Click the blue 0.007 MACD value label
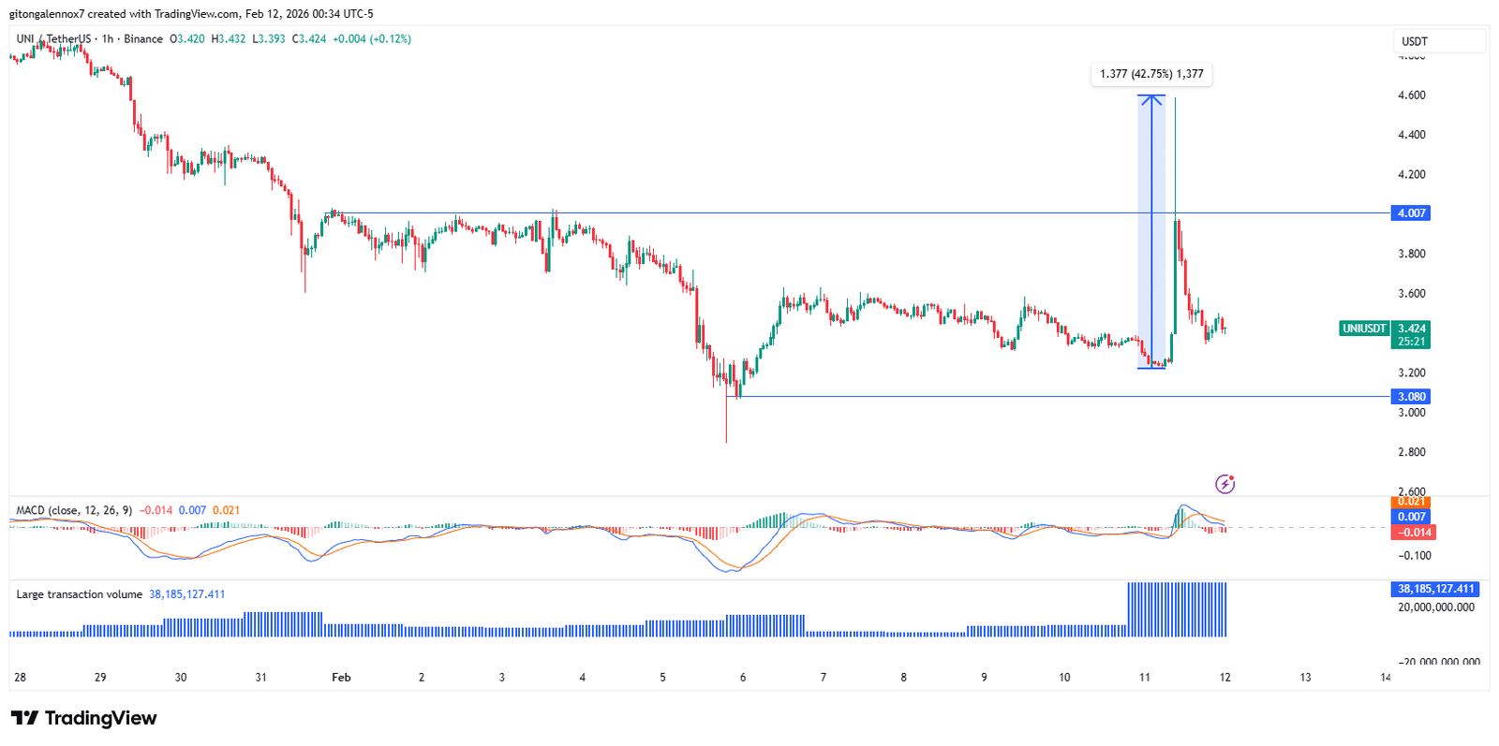 click(x=1411, y=517)
